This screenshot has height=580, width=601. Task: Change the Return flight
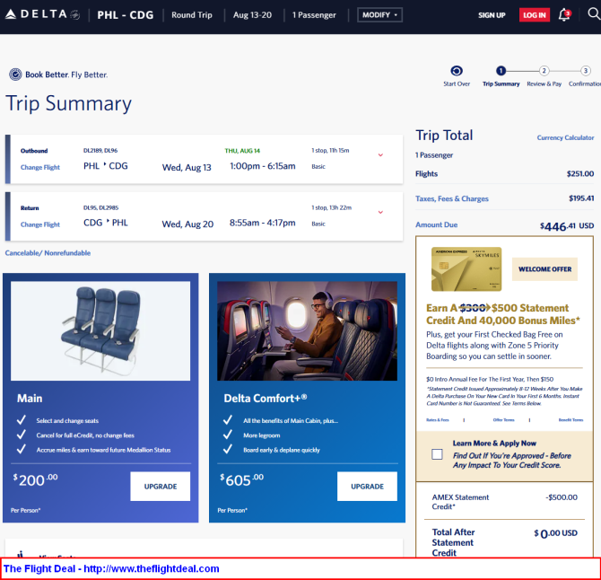pyautogui.click(x=40, y=224)
